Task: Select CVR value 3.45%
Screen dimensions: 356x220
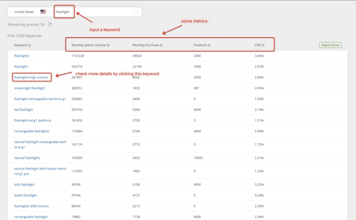Action: click(259, 56)
